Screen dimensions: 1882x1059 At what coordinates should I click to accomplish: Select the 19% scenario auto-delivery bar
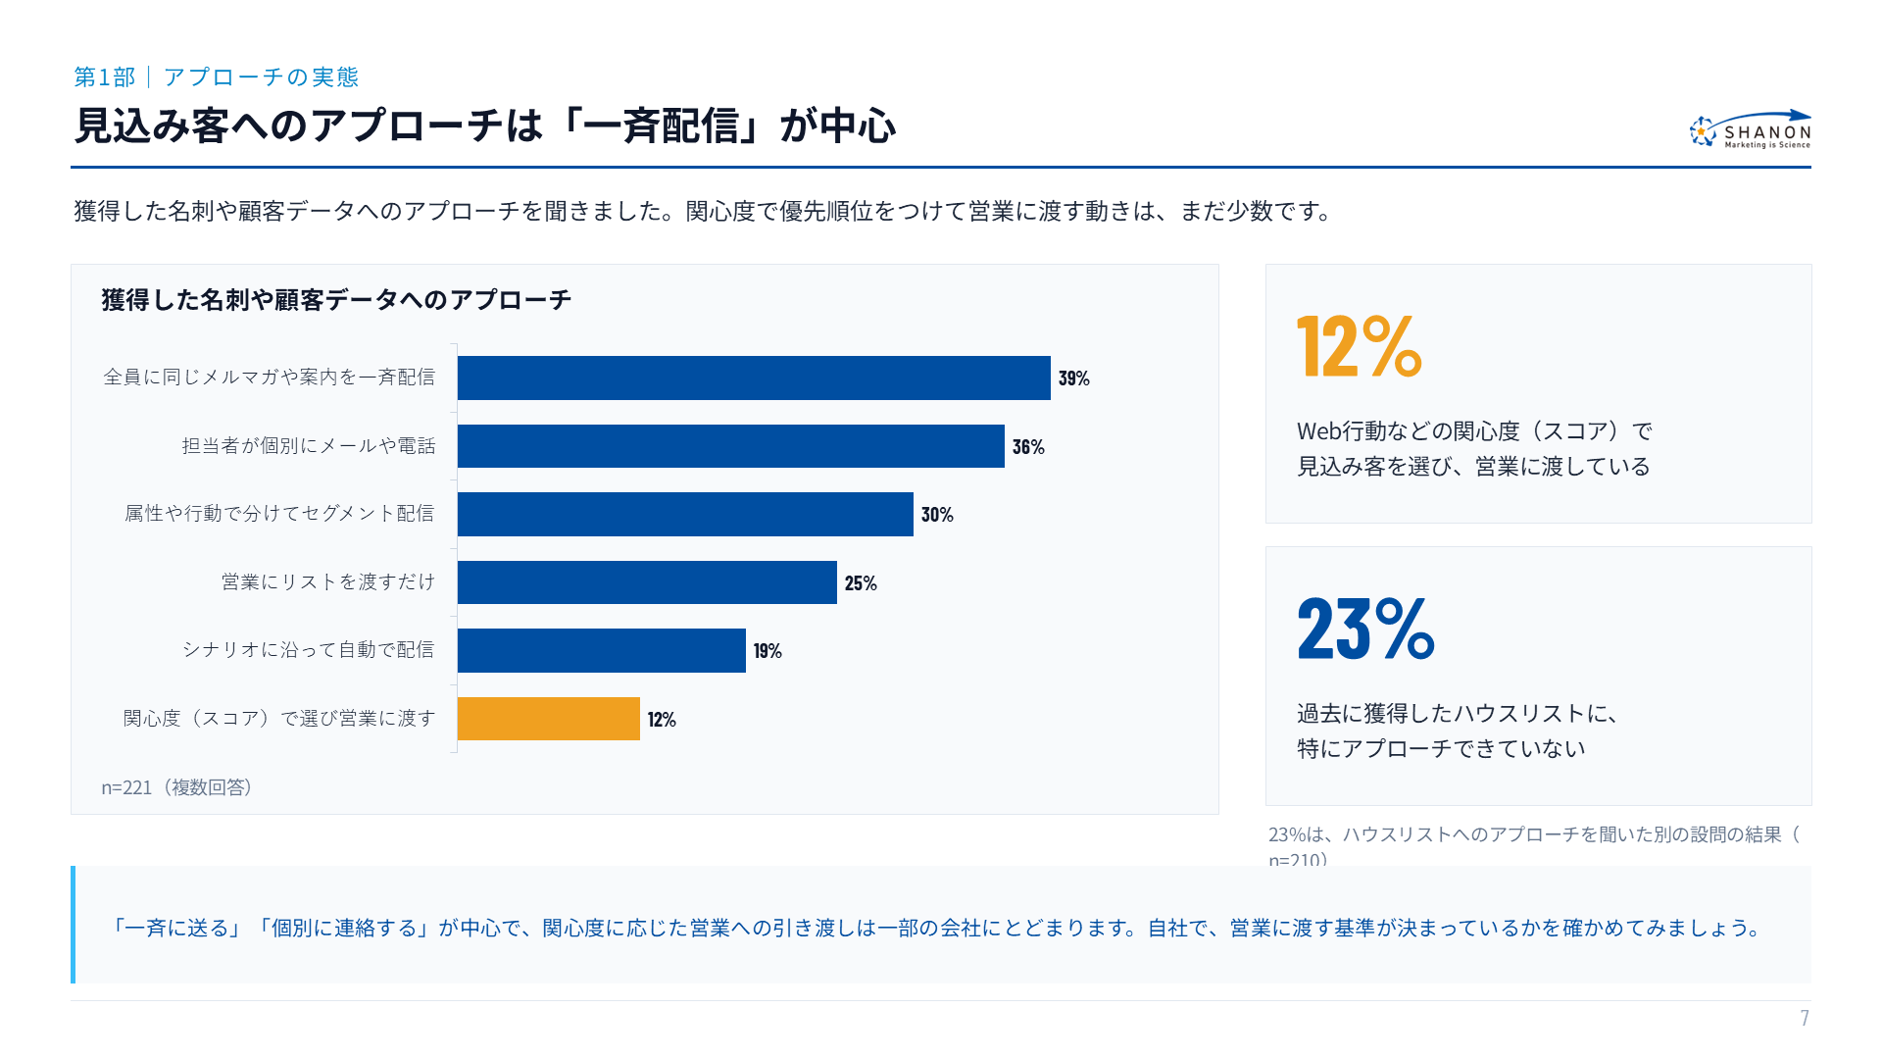(x=602, y=650)
